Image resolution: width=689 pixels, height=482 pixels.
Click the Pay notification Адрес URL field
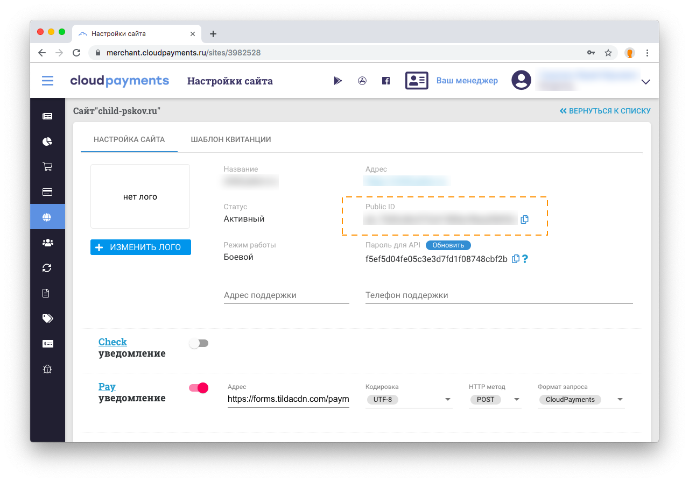289,399
